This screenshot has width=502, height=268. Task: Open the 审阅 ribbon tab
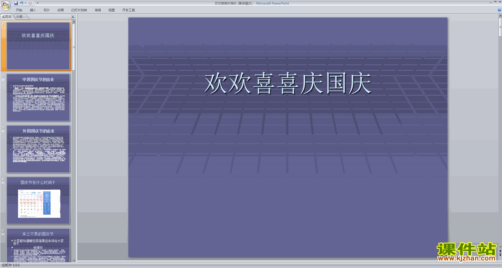pyautogui.click(x=98, y=10)
